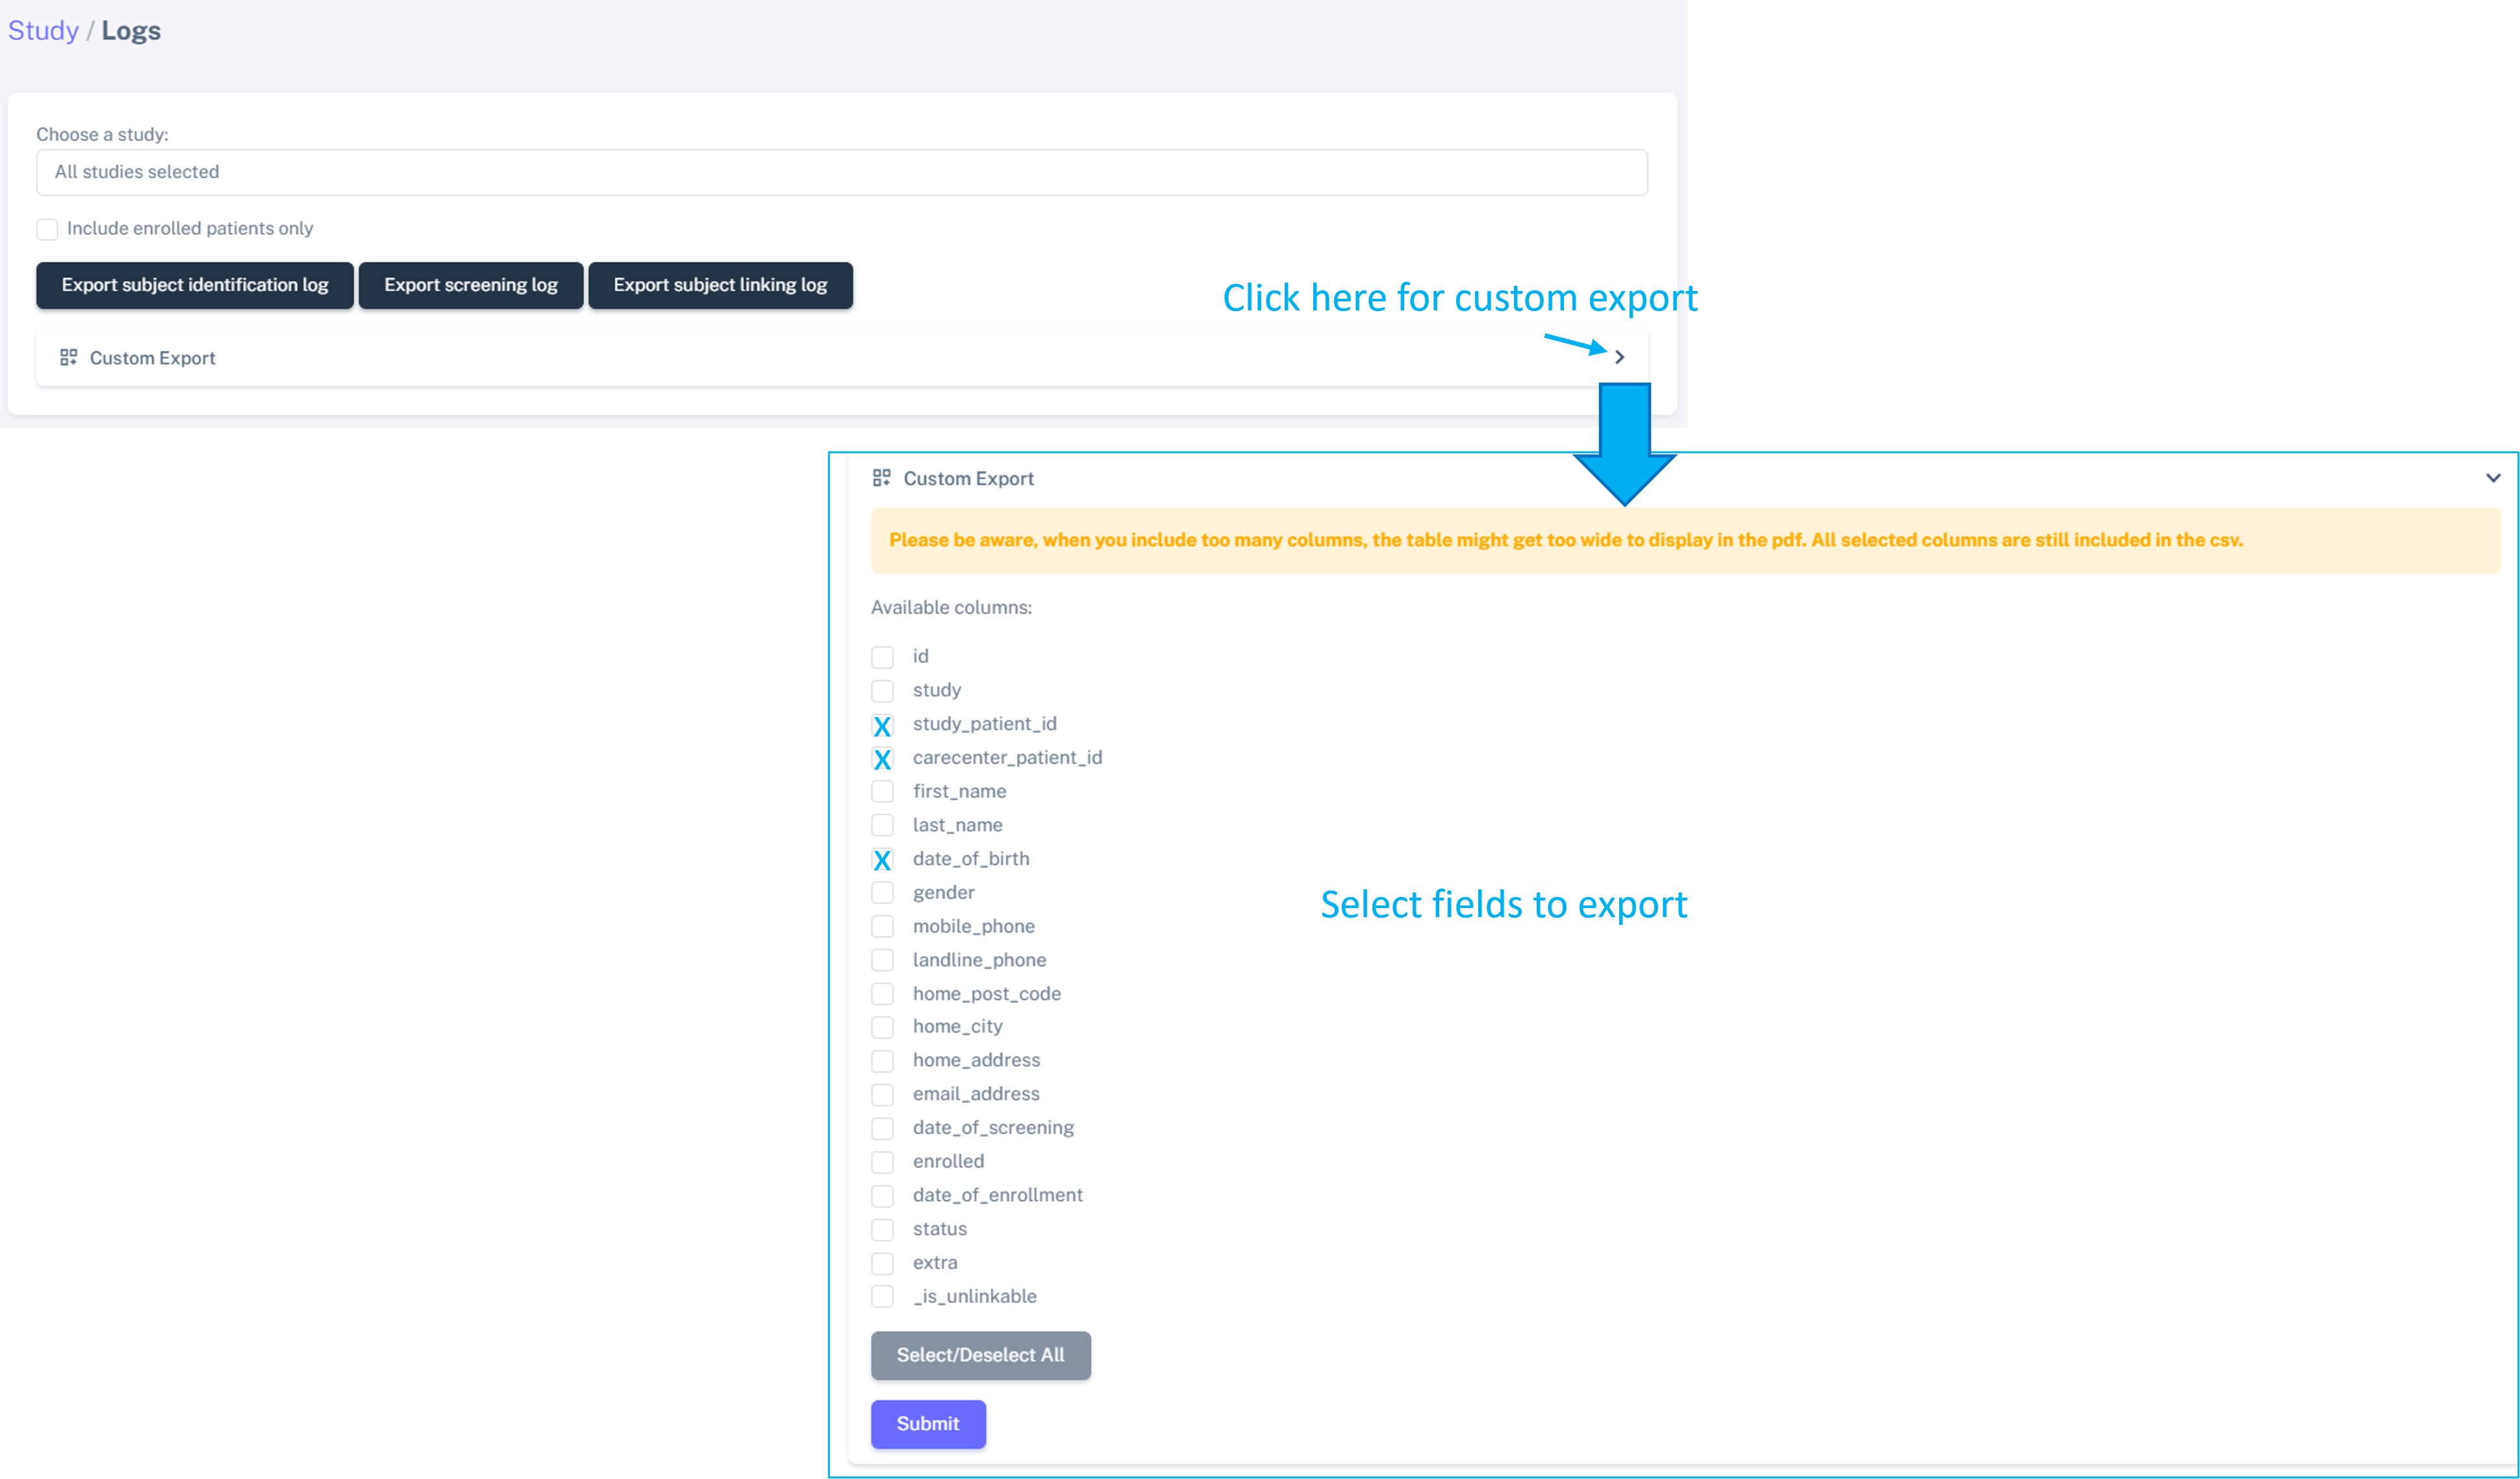2520x1479 pixels.
Task: Check the _is_unlinkable column
Action: click(882, 1297)
